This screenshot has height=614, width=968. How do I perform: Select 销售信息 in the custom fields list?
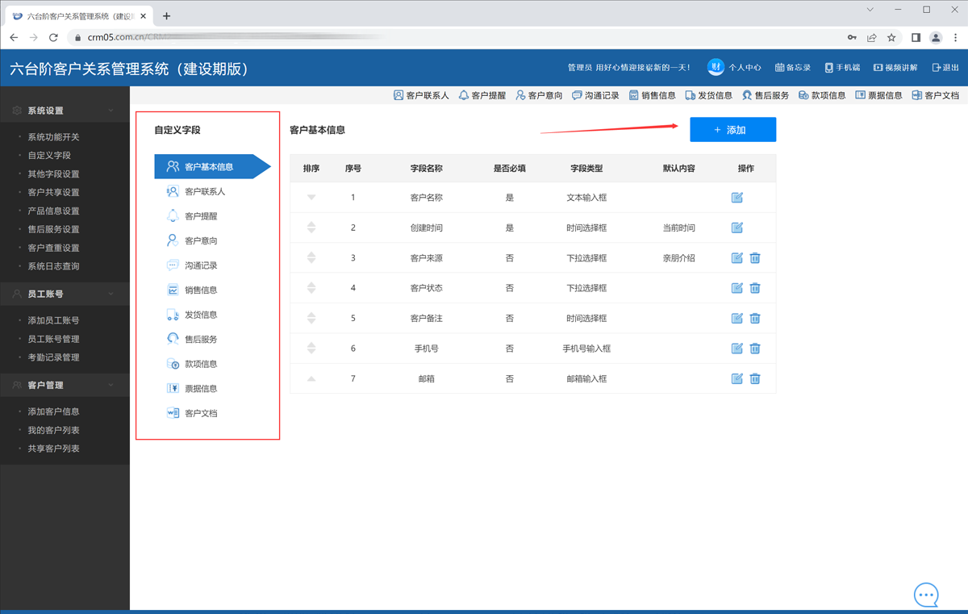coord(192,290)
